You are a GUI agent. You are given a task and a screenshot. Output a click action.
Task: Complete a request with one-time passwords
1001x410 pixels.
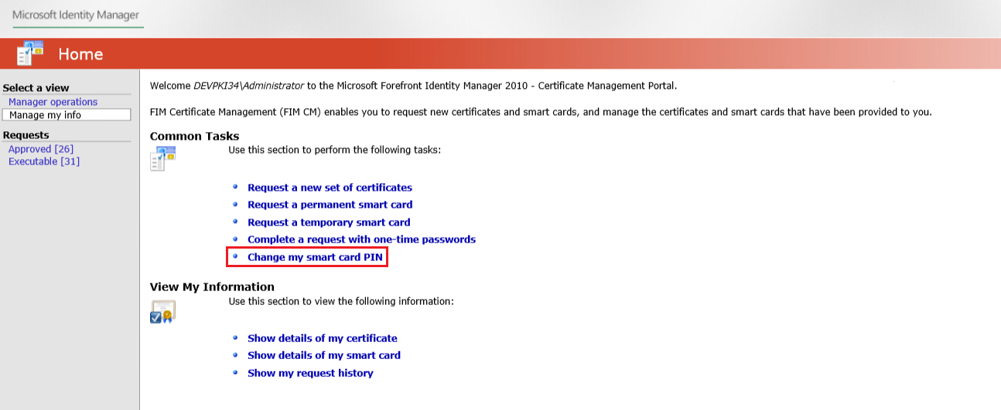361,239
